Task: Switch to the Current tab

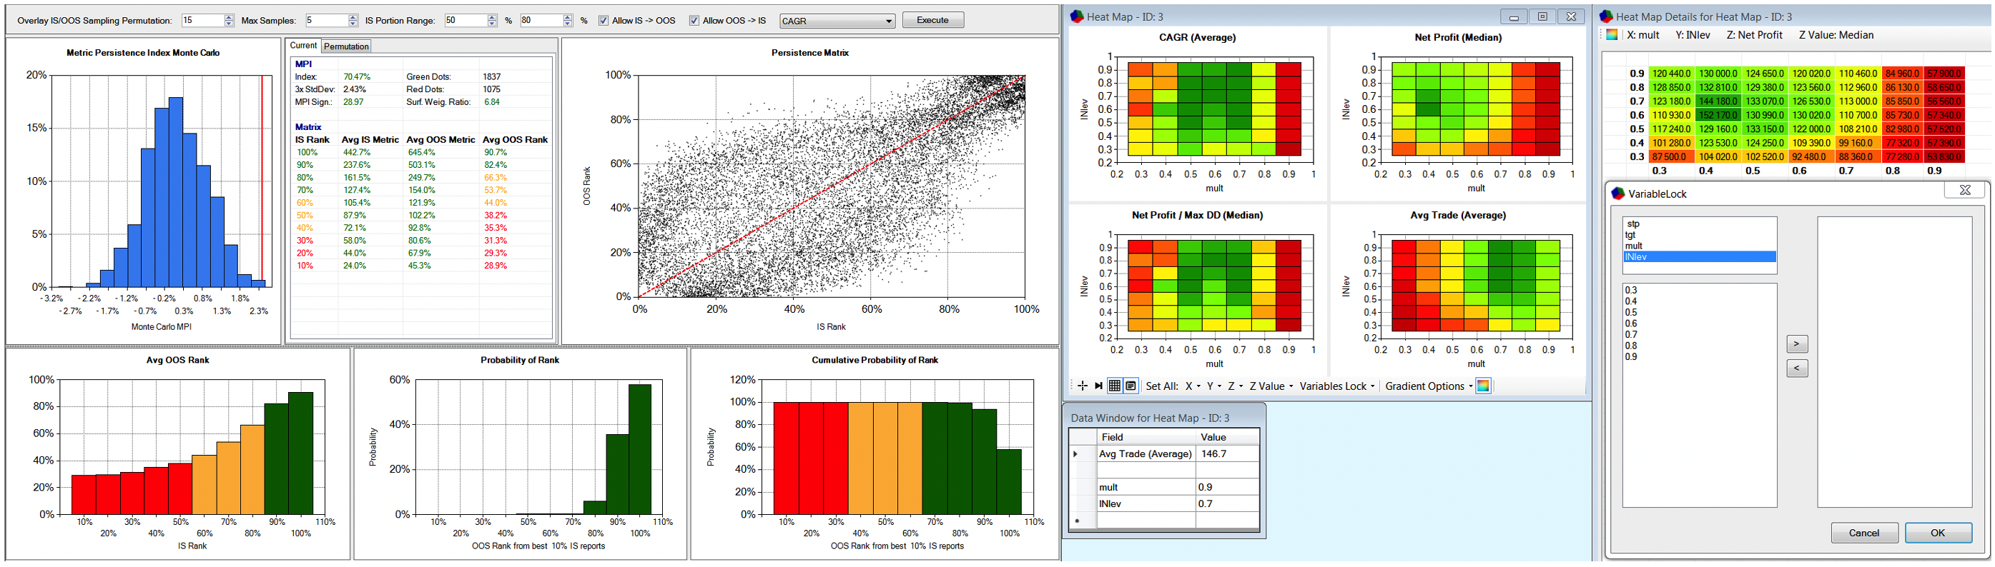Action: [x=302, y=46]
